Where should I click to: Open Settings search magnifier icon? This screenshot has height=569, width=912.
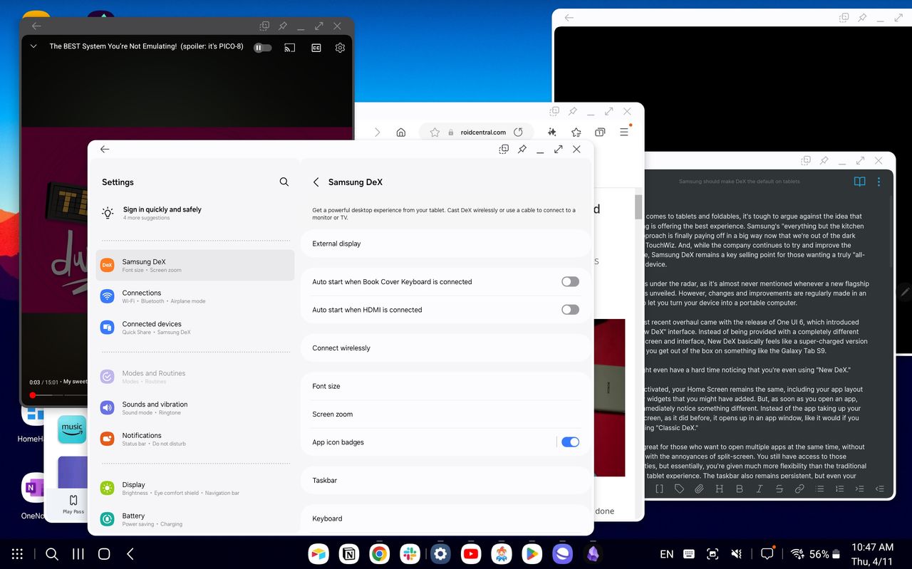[284, 182]
